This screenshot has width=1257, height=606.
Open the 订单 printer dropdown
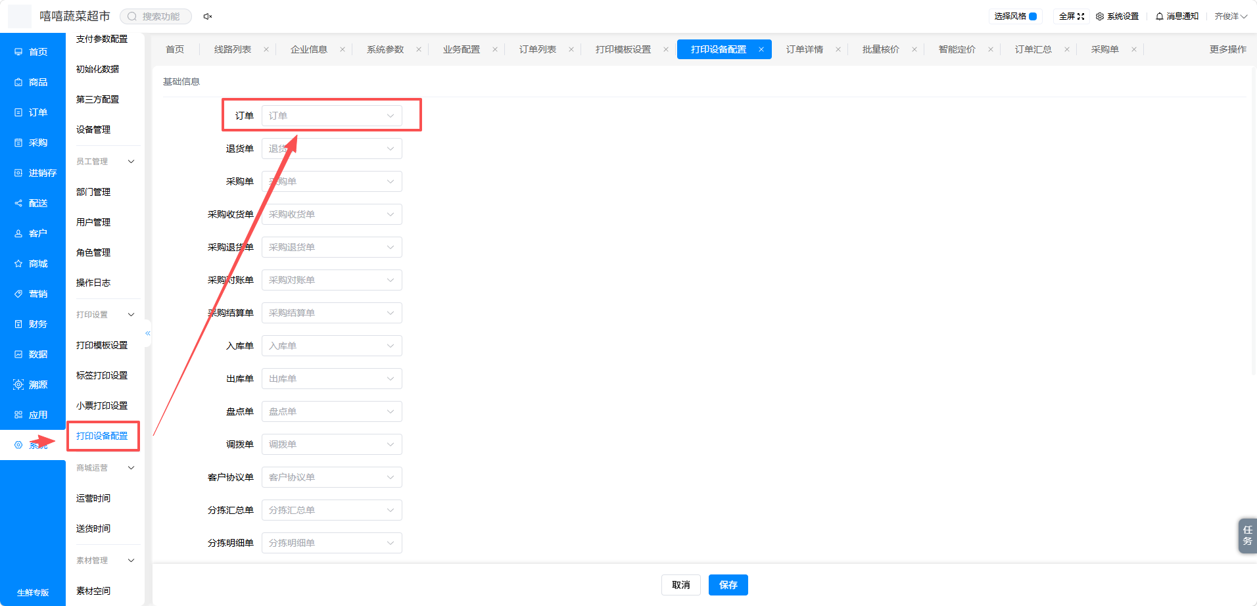332,116
